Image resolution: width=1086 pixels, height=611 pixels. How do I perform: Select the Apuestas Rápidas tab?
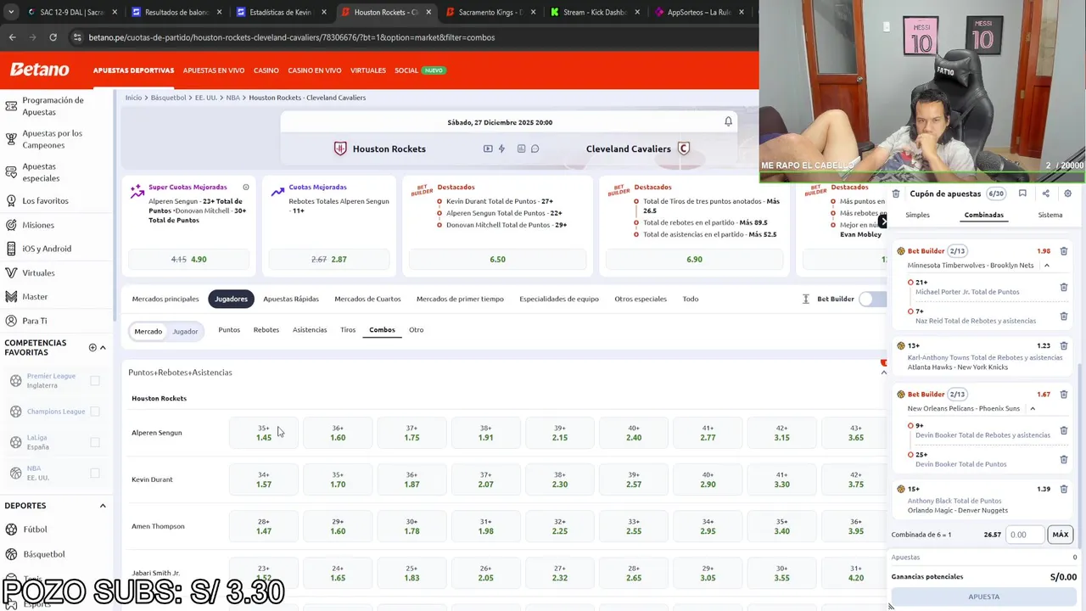(291, 299)
